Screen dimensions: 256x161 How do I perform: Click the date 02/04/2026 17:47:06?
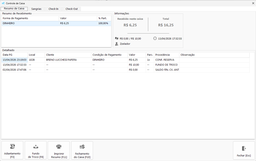click(15, 70)
